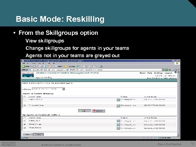Click Agent Name header in current skillgroup table
Image resolution: width=196 pixels, height=147 pixels.
click(35, 97)
